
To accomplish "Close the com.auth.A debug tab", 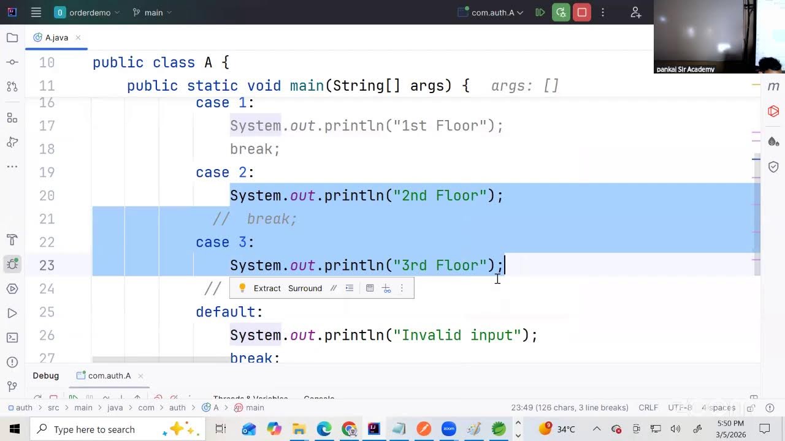I will (x=140, y=375).
